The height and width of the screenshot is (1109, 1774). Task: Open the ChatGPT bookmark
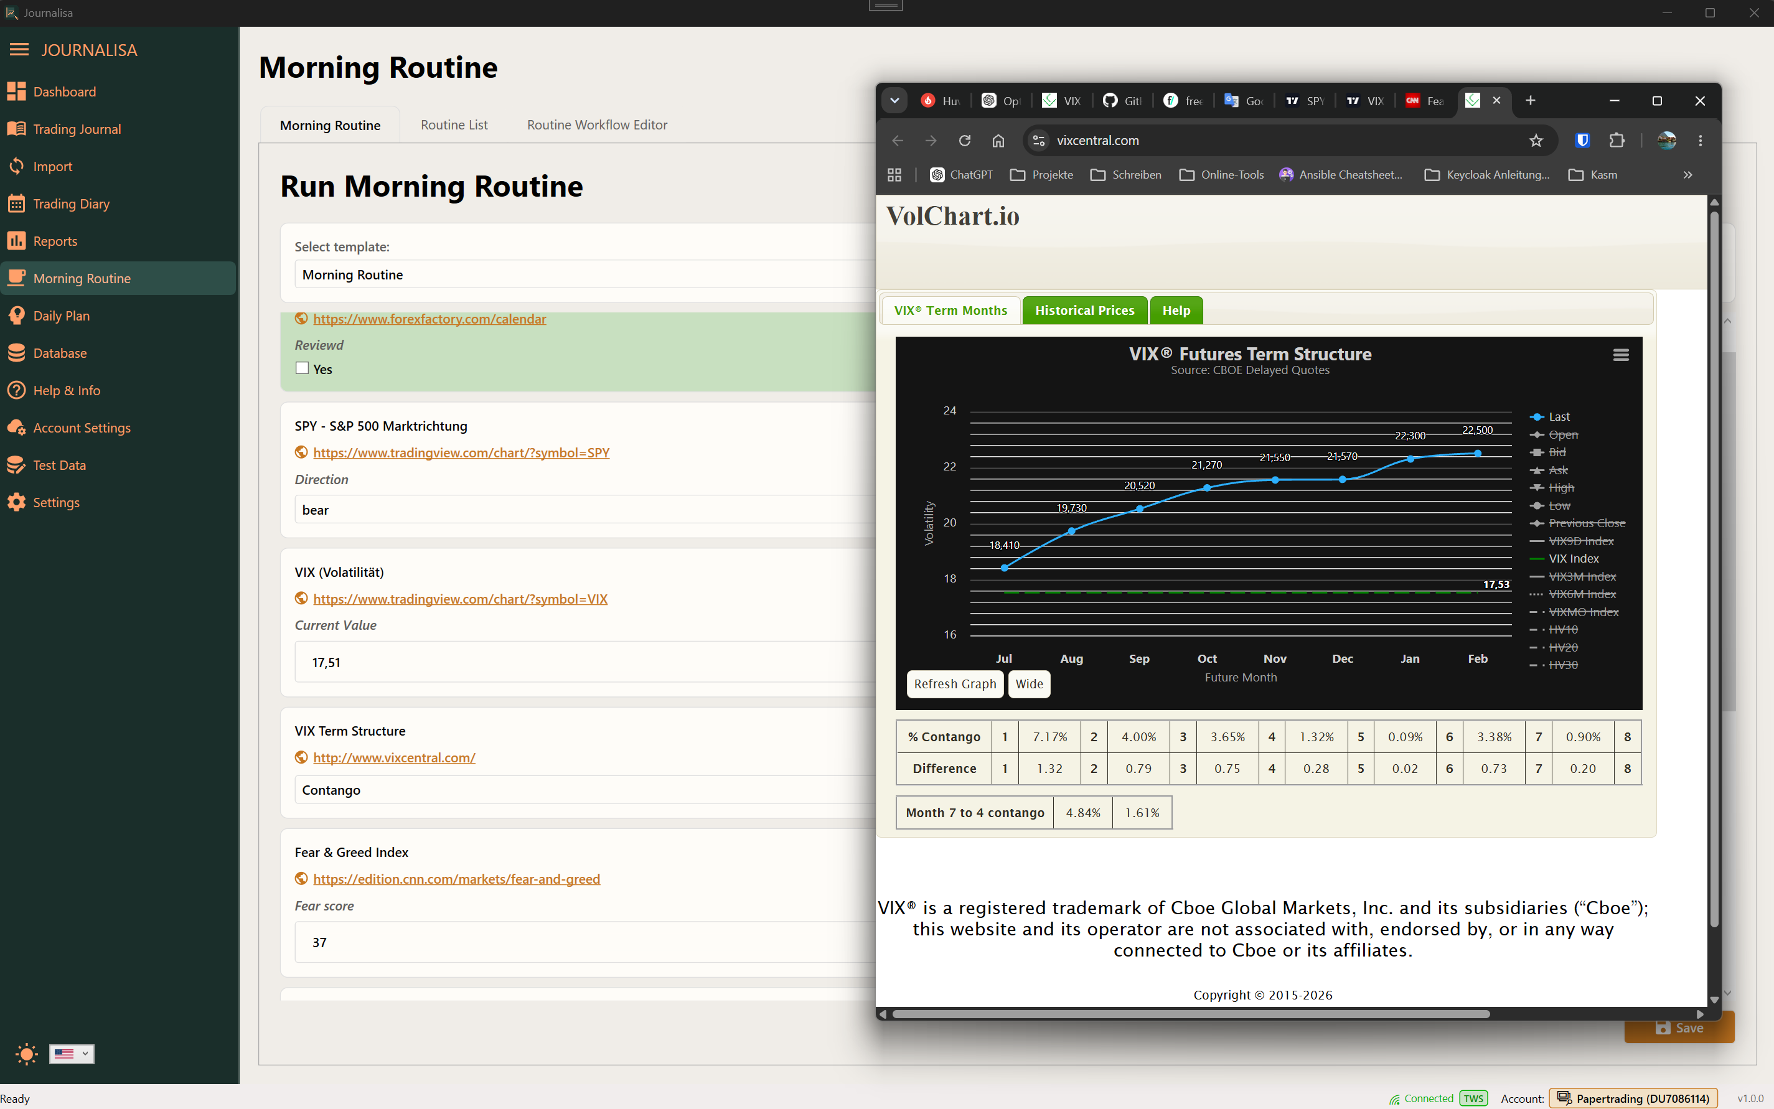click(x=961, y=174)
